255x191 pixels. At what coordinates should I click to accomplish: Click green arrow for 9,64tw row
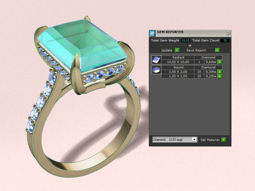pyautogui.click(x=220, y=62)
